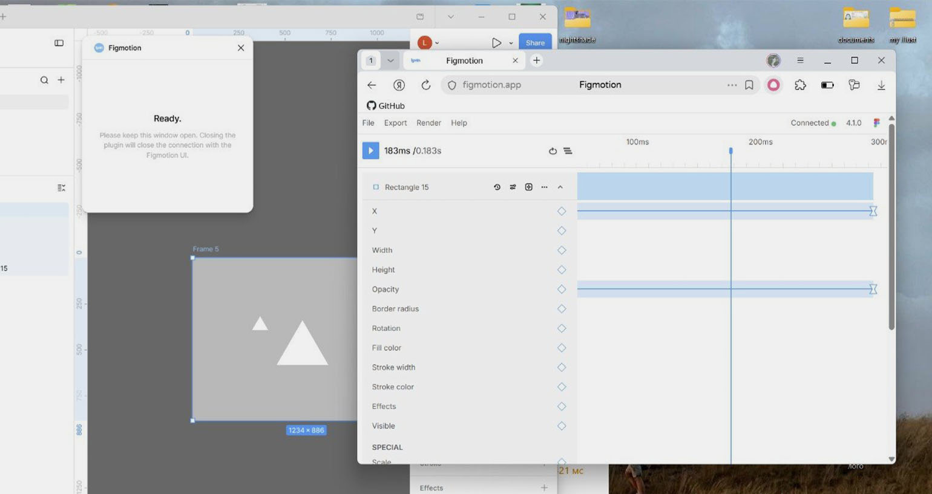Click the shield icon in the address bar
Viewport: 932px width, 494px height.
(x=451, y=85)
